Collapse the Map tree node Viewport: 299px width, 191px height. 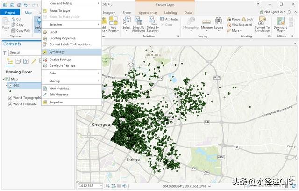click(x=3, y=79)
